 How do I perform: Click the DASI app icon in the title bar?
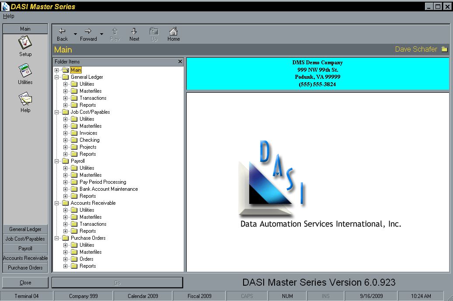[6, 7]
